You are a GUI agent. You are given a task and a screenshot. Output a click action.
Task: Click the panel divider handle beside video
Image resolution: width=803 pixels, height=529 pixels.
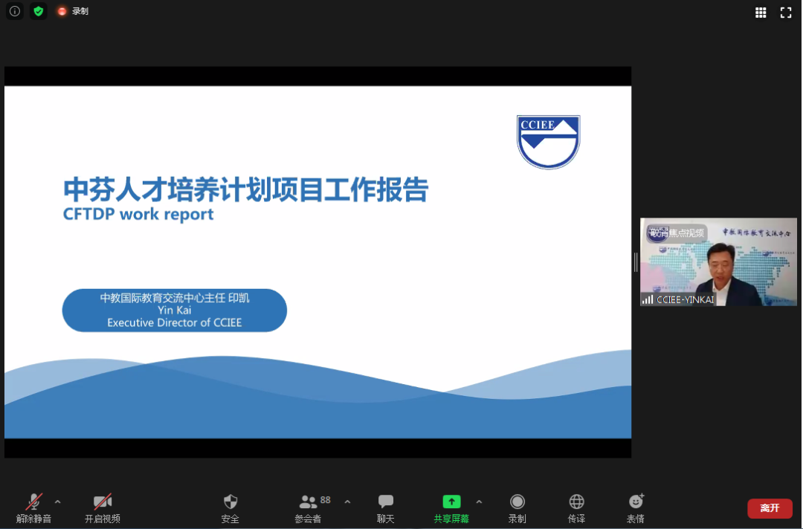click(636, 262)
